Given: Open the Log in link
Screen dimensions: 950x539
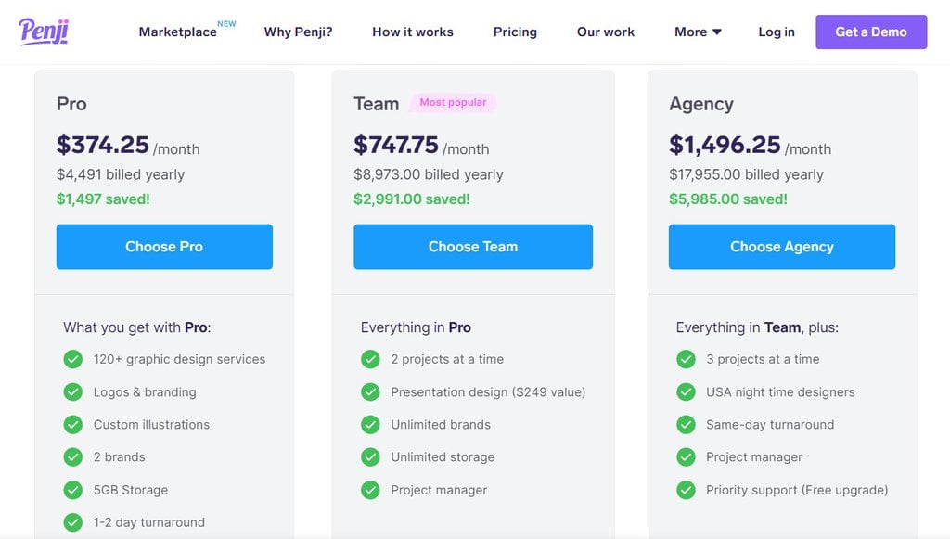Looking at the screenshot, I should (x=777, y=32).
